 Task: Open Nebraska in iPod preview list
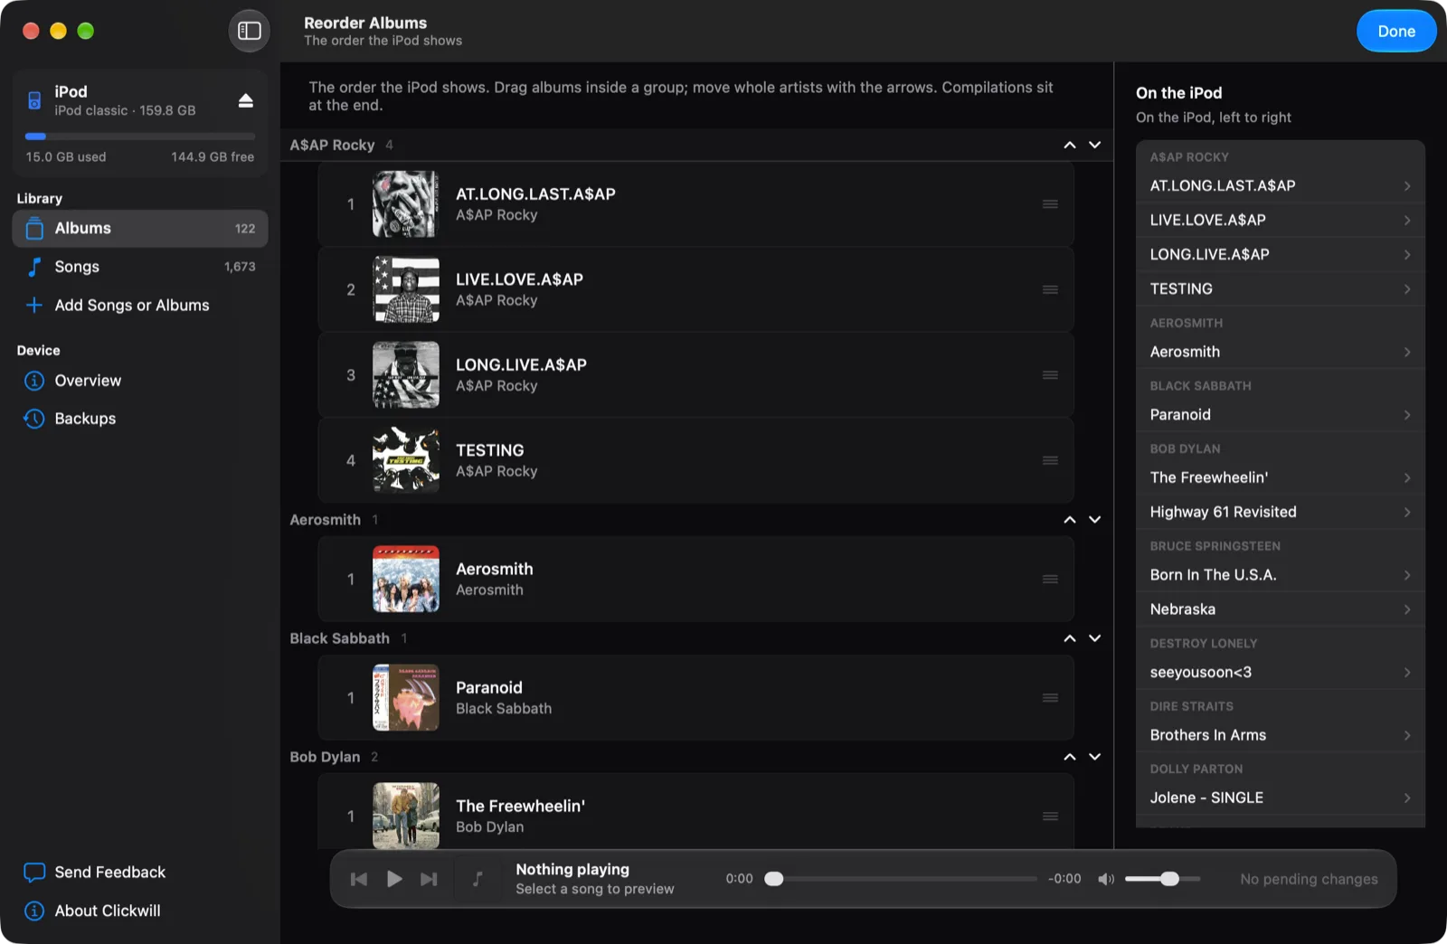point(1280,609)
